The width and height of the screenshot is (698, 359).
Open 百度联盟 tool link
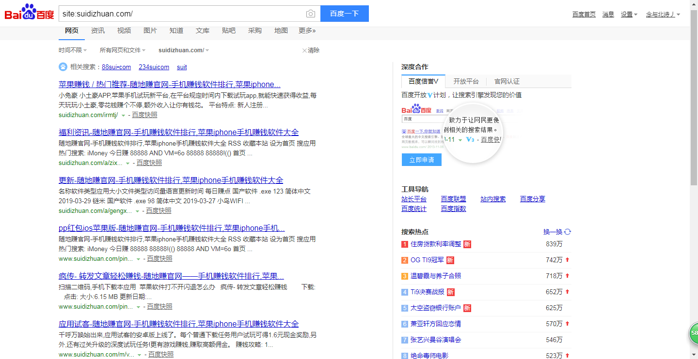click(x=454, y=199)
